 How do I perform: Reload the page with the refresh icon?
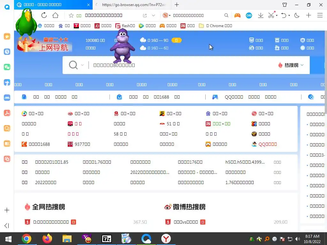click(x=44, y=15)
